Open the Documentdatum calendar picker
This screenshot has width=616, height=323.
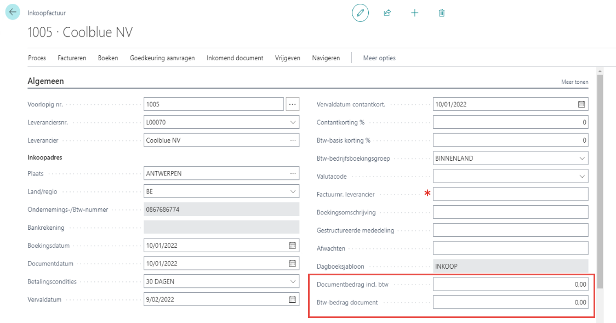(x=293, y=264)
